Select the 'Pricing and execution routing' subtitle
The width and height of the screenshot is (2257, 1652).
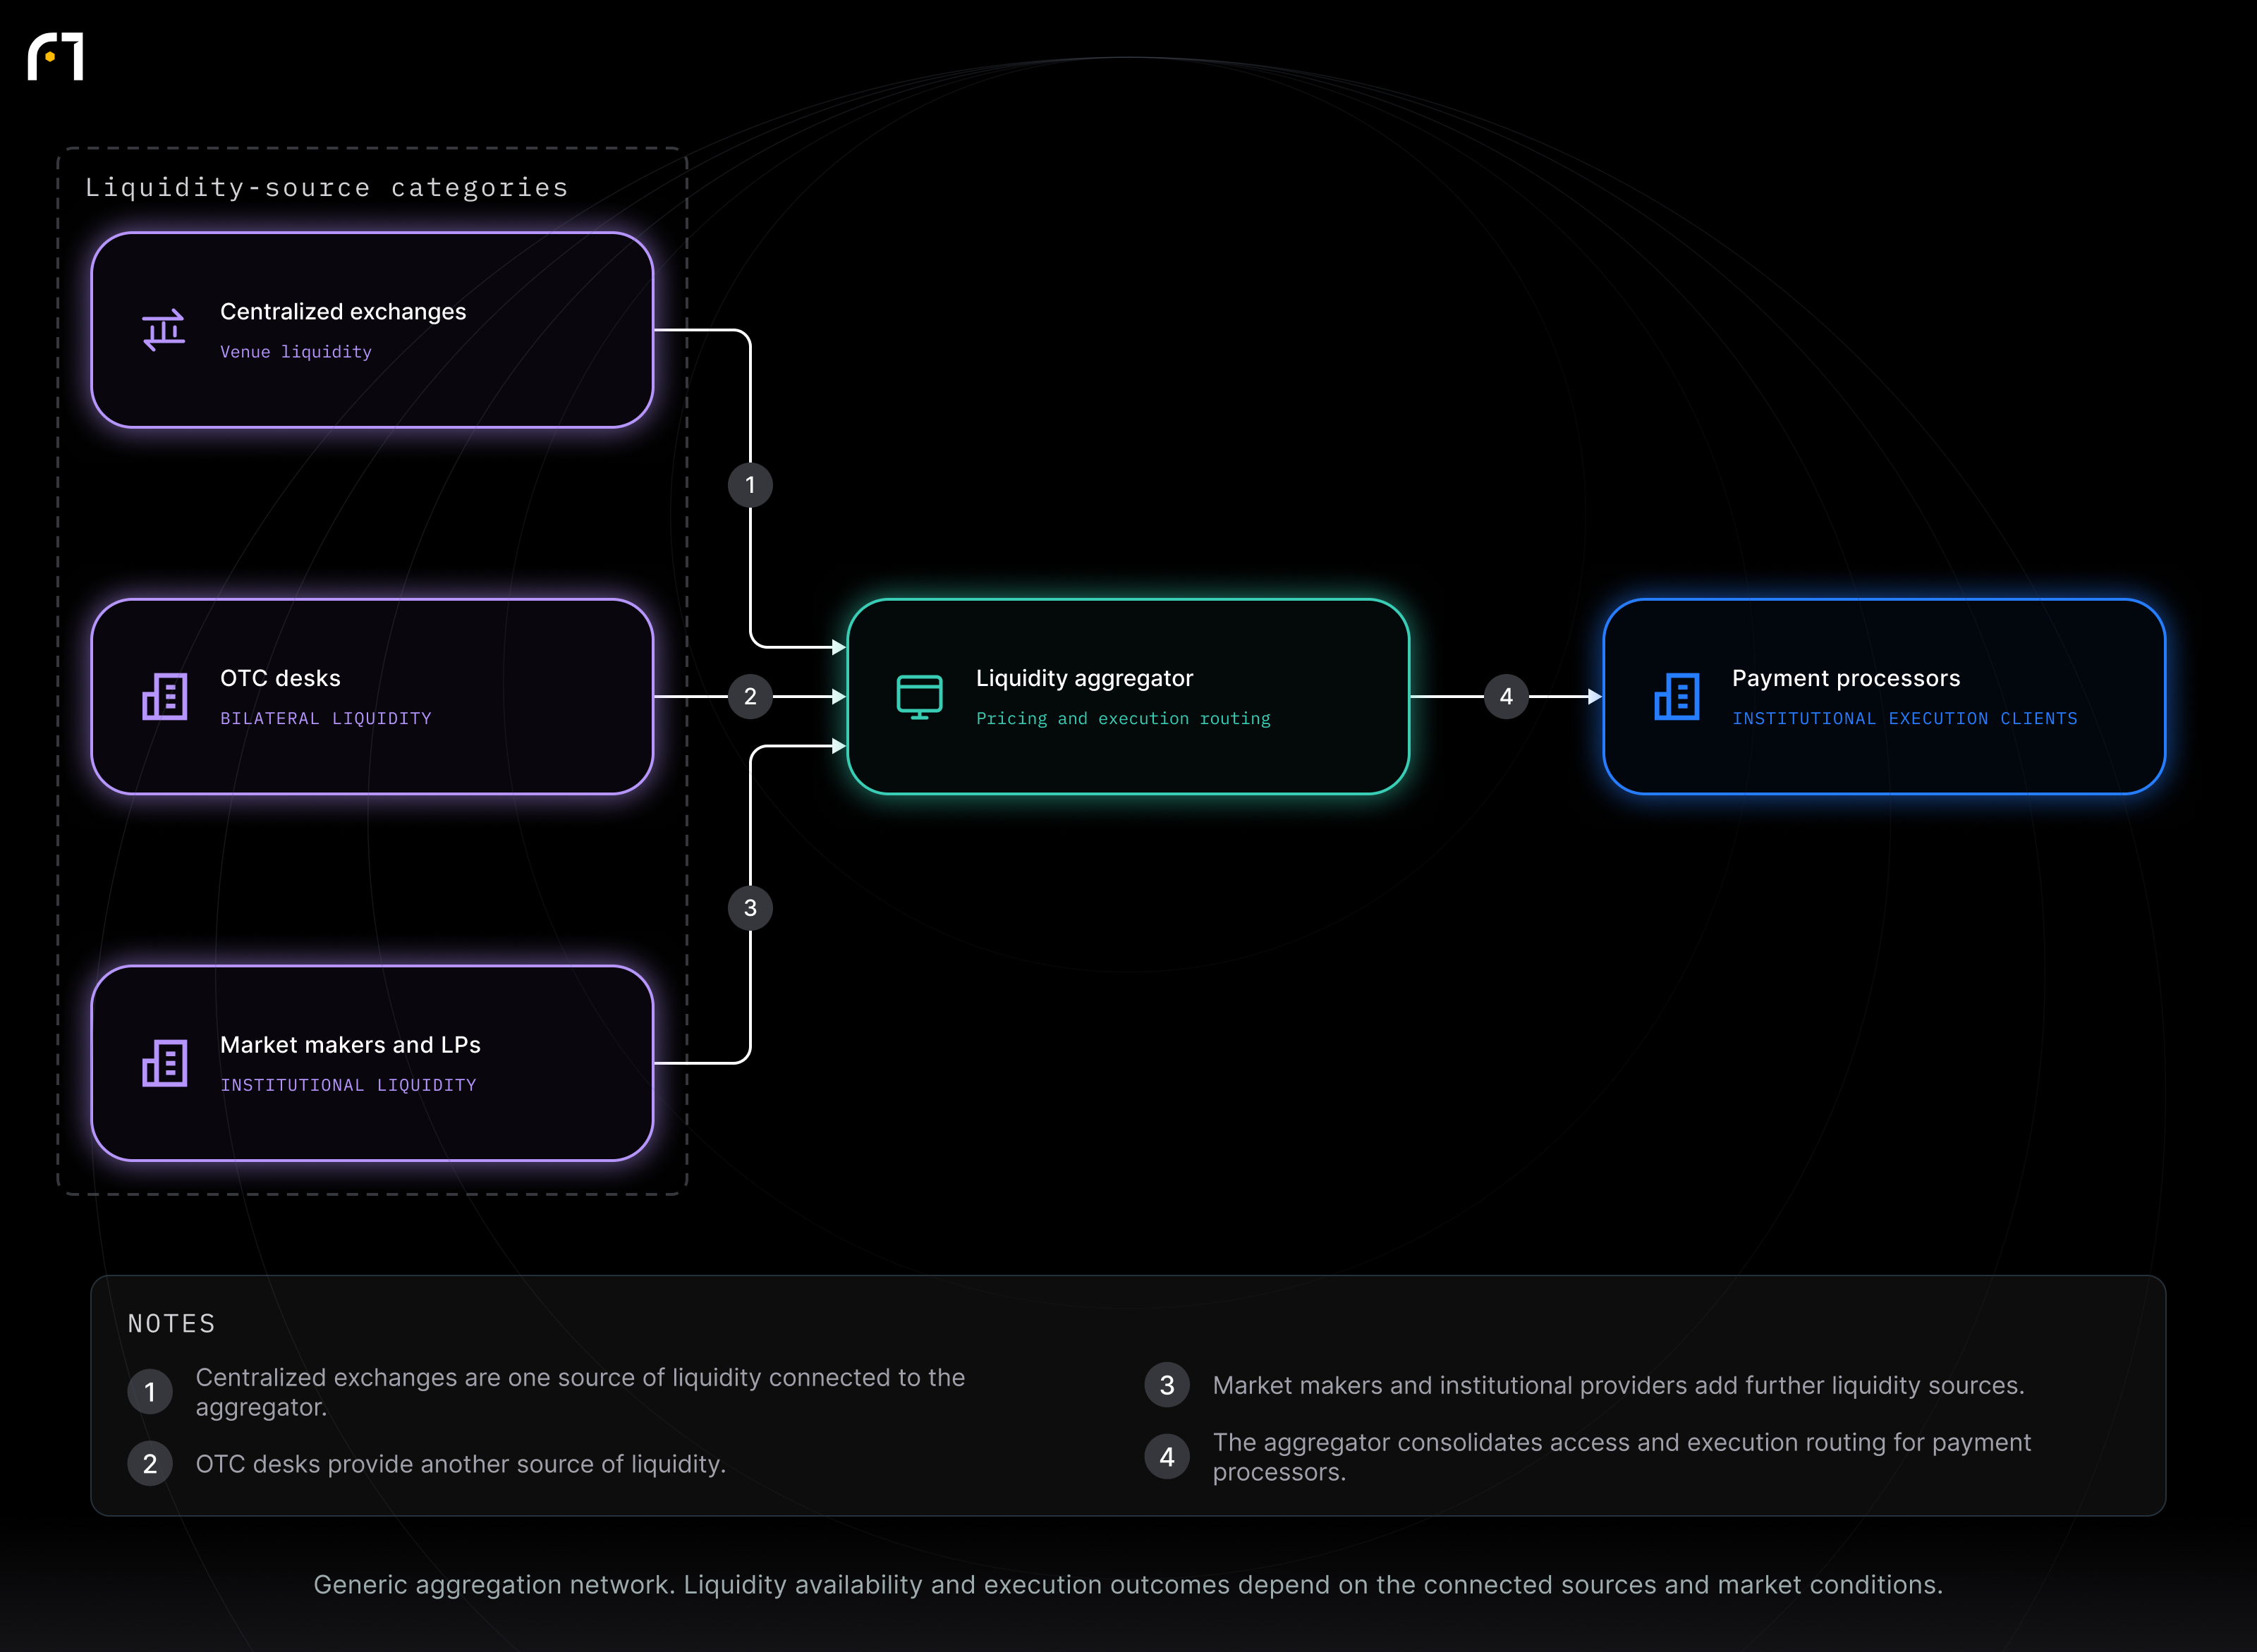1124,718
